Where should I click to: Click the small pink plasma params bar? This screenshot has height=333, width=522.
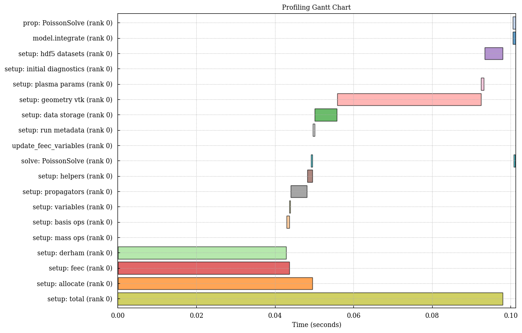coord(482,84)
